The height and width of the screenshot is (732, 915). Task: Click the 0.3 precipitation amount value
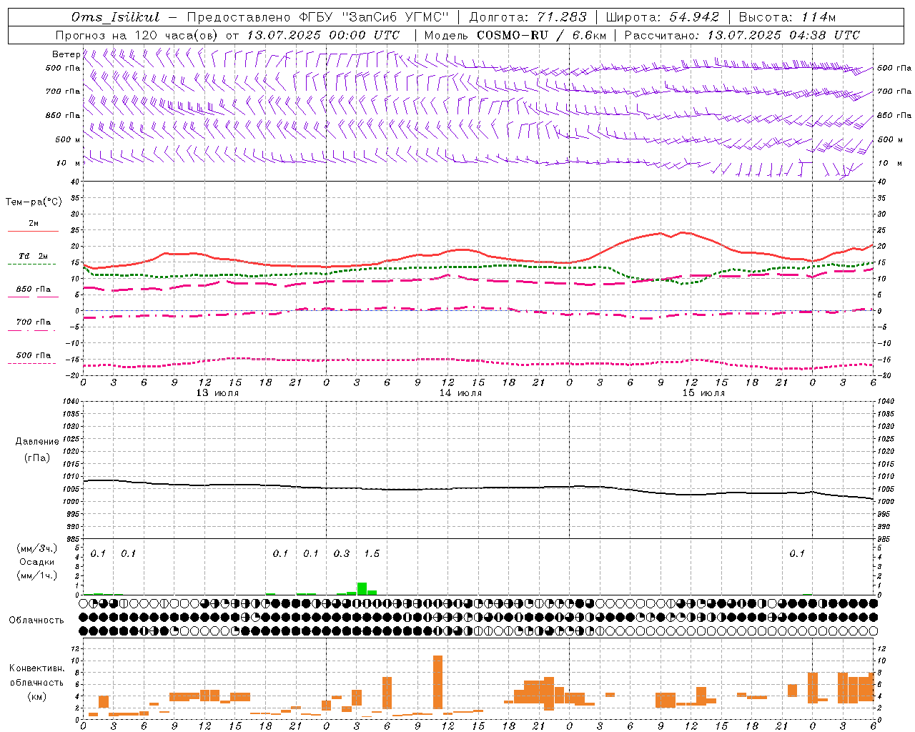pyautogui.click(x=342, y=553)
